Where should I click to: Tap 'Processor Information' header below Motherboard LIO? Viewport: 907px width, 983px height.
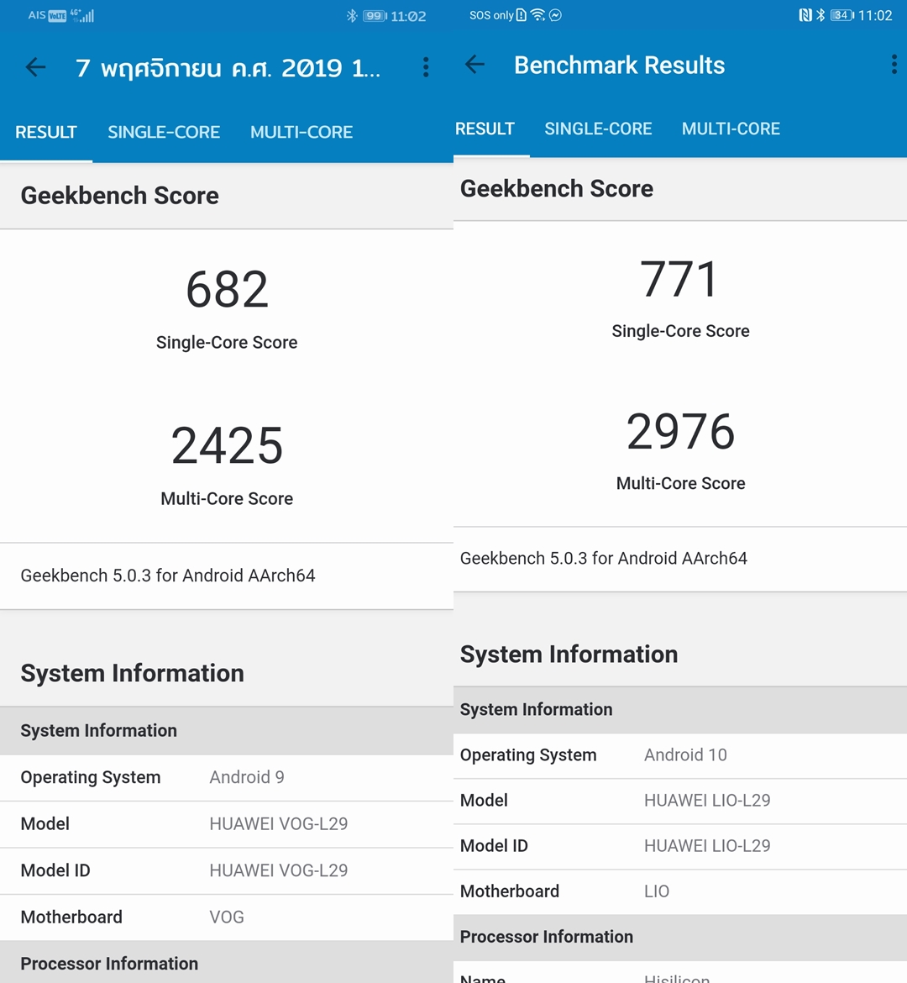(x=547, y=937)
